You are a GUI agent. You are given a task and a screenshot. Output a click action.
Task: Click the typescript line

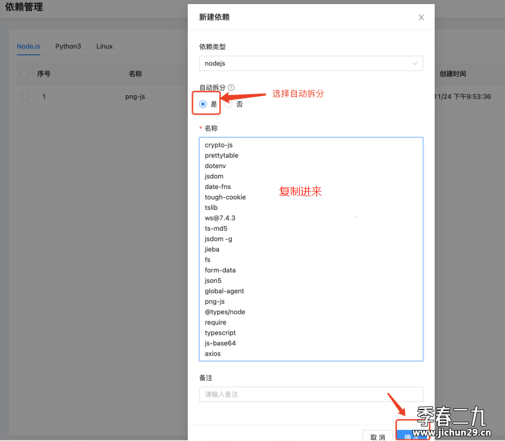[x=220, y=333]
